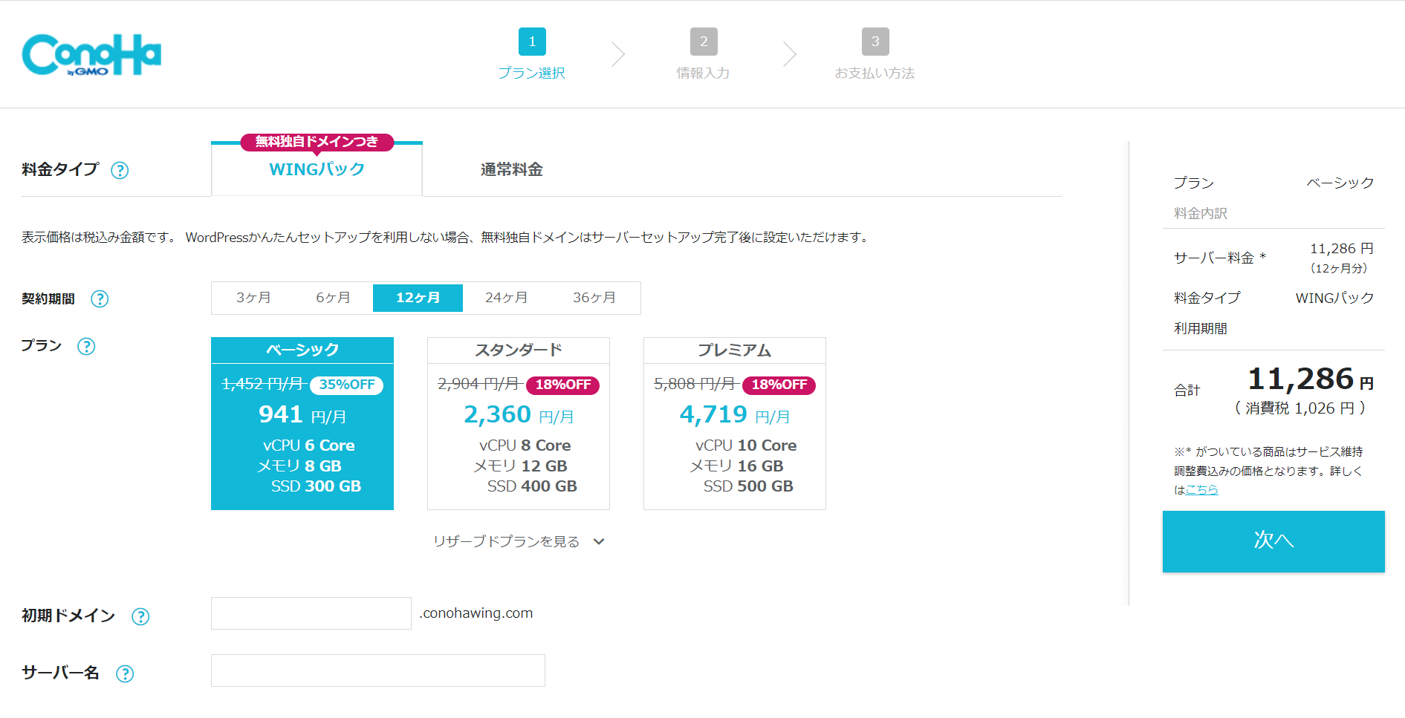Click the chevron next to リザーブドプランを見る
This screenshot has height=718, width=1405.
pyautogui.click(x=599, y=541)
